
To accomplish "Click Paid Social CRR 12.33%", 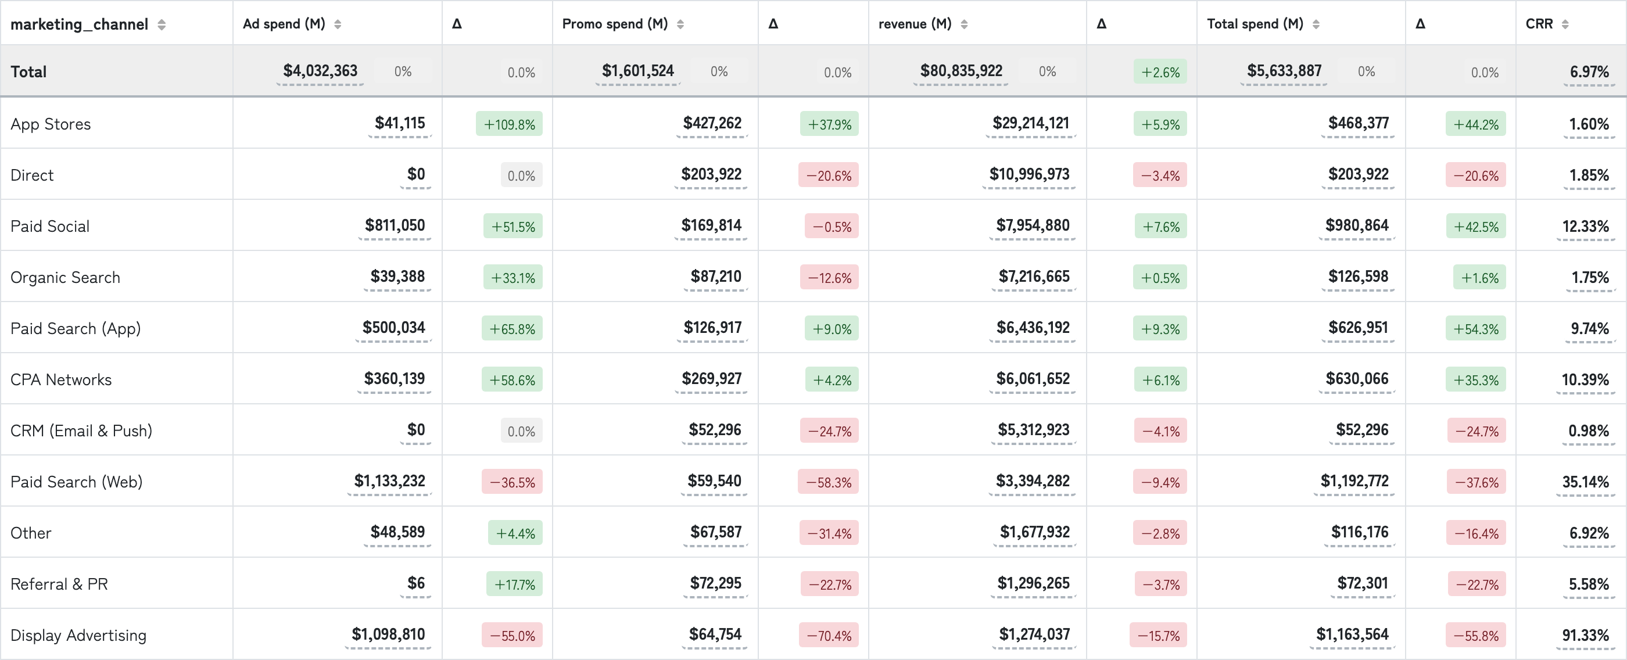I will tap(1585, 227).
